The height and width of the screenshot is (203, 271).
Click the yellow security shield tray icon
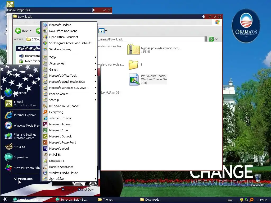pos(242,200)
